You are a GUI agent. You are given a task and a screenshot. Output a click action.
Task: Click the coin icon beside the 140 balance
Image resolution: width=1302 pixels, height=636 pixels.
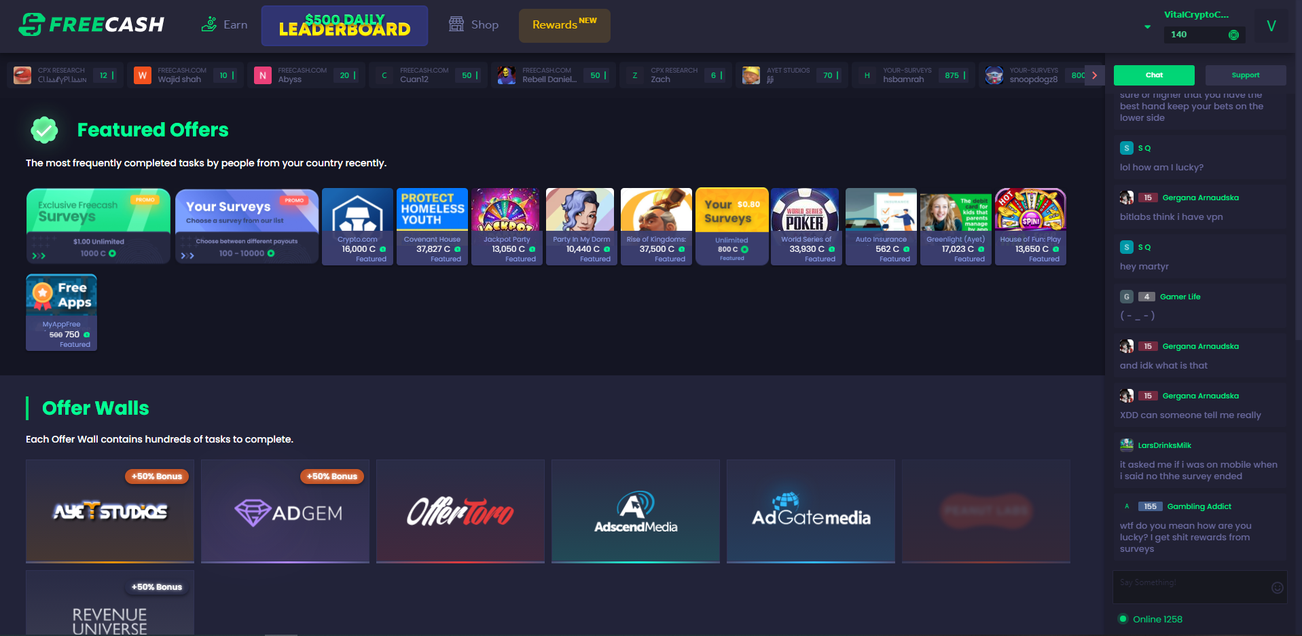tap(1233, 35)
